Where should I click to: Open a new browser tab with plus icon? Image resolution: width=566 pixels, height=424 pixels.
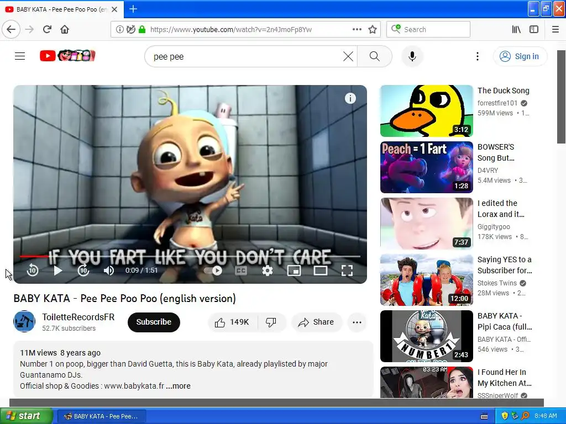pyautogui.click(x=133, y=9)
